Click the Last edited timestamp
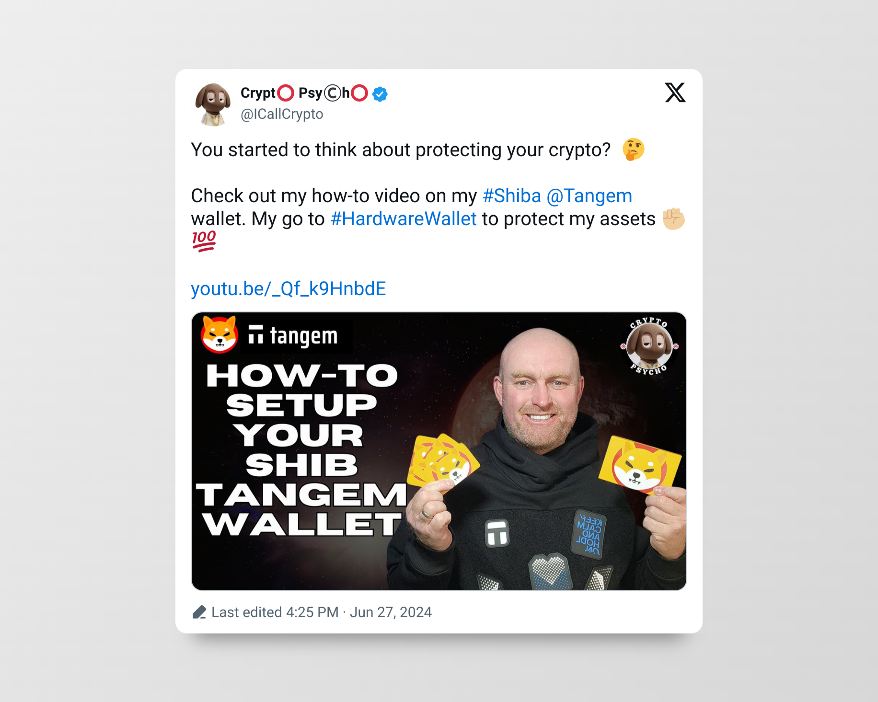The width and height of the screenshot is (878, 702). click(x=275, y=612)
